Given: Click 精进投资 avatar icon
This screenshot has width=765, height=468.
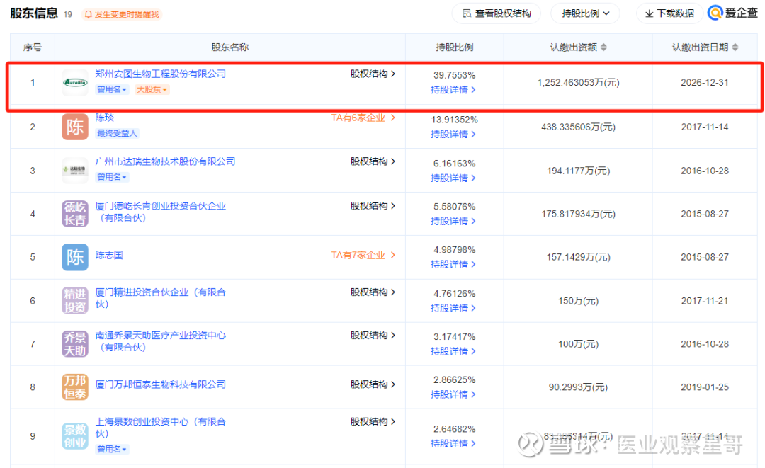Looking at the screenshot, I should click(74, 300).
